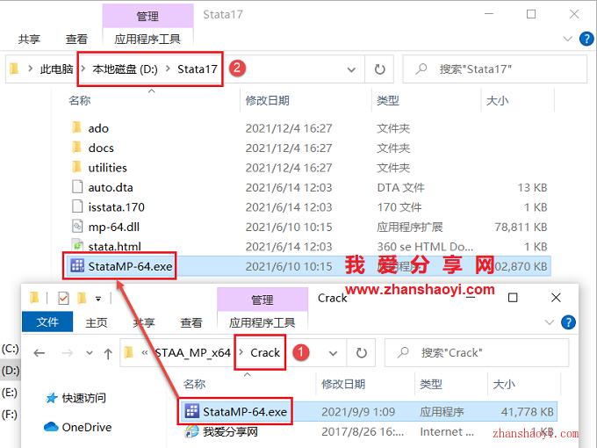Select 管理 tab in Stata17 window

click(147, 16)
